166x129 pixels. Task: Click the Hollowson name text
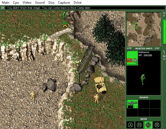[144, 52]
